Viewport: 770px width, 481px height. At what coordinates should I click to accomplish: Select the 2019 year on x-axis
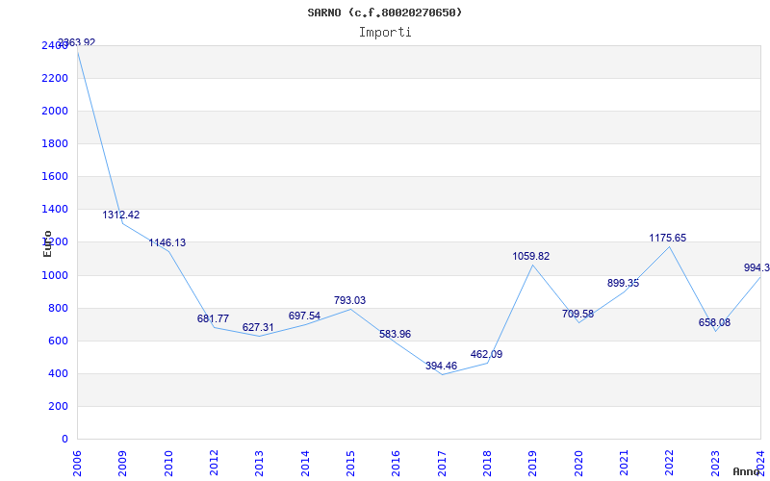pyautogui.click(x=533, y=463)
